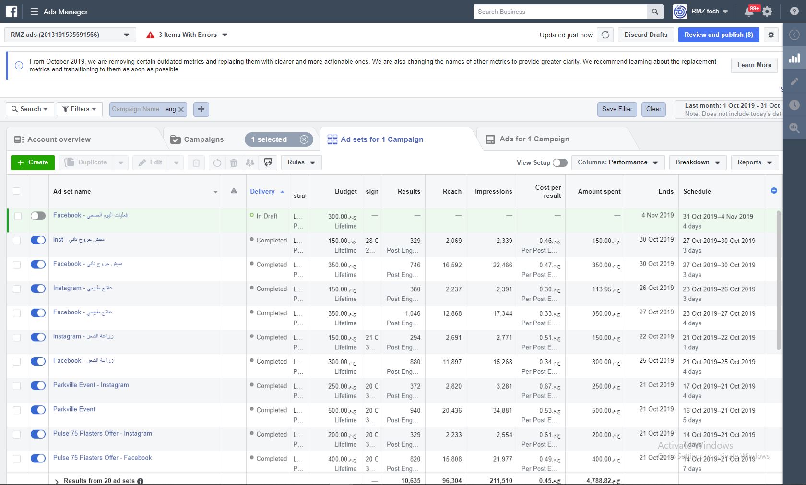Open the RMZ ads account dropdown
Image resolution: width=806 pixels, height=485 pixels.
pos(70,35)
